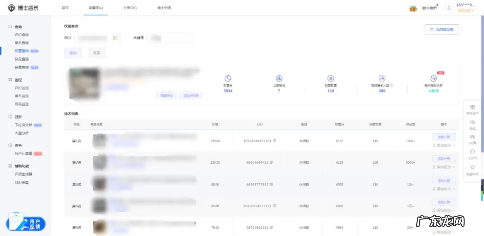
Task: Click the 微信 icon in right sidebar
Action: [x=472, y=122]
